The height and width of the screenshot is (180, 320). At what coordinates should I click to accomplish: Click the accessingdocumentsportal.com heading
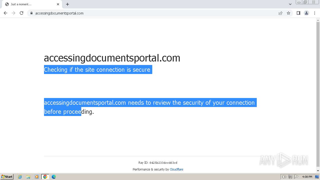click(x=112, y=58)
